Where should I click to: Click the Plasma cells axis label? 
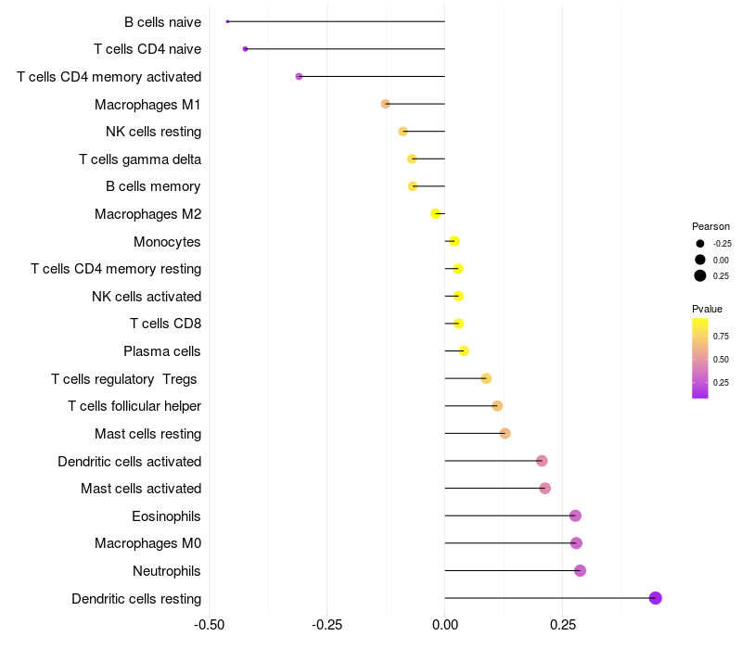tap(162, 351)
